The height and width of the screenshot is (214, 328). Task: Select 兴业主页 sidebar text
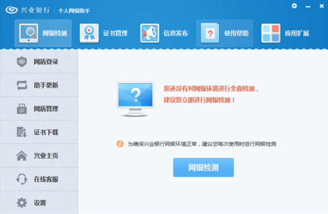(x=46, y=156)
